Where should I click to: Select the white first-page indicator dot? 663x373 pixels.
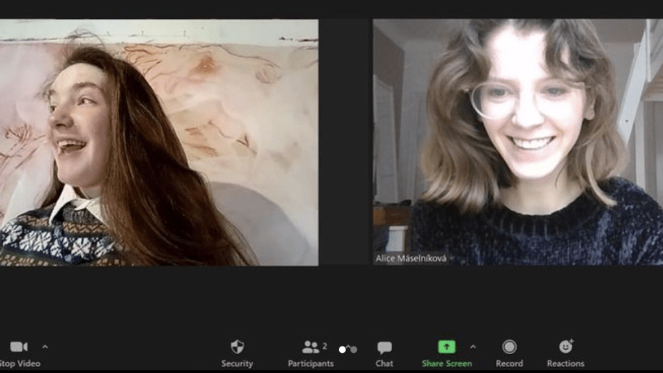(x=342, y=350)
